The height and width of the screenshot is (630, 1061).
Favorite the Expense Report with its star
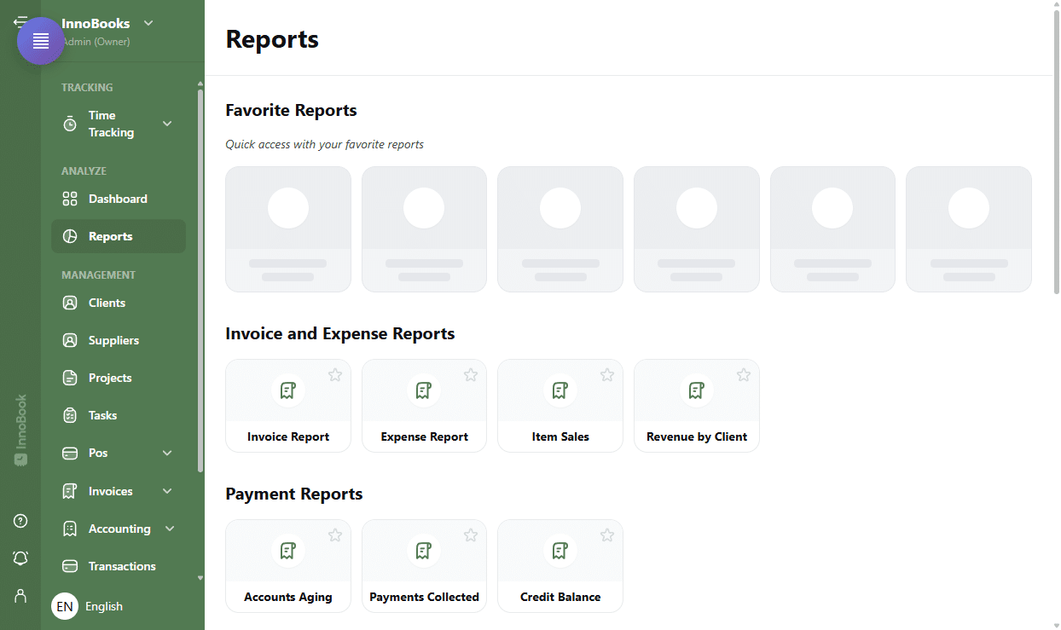pyautogui.click(x=471, y=375)
